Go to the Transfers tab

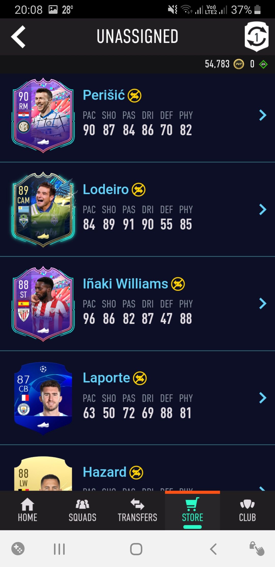tap(137, 510)
